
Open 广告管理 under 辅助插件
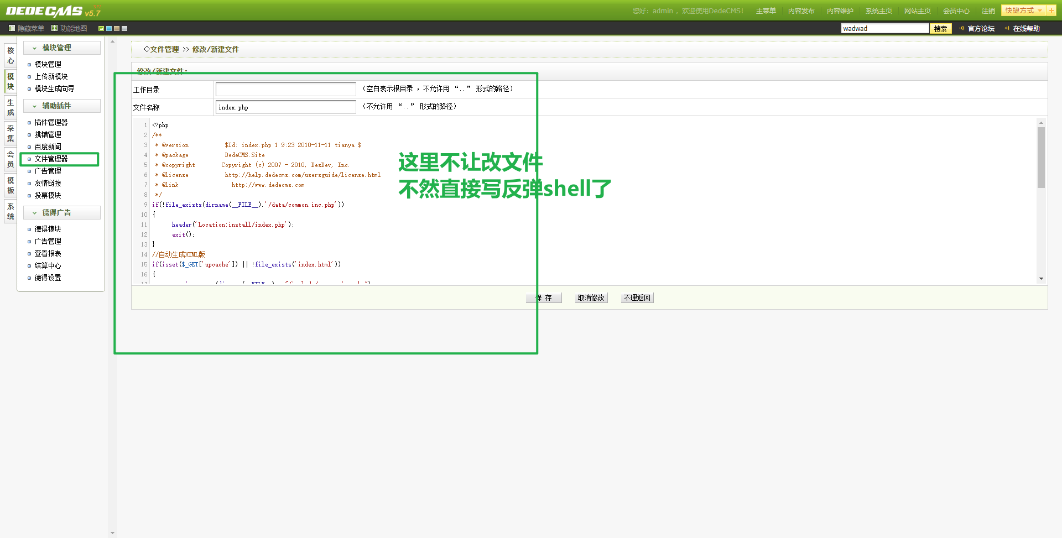pos(48,171)
